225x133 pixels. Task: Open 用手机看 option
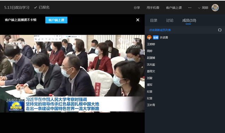tap(153, 8)
